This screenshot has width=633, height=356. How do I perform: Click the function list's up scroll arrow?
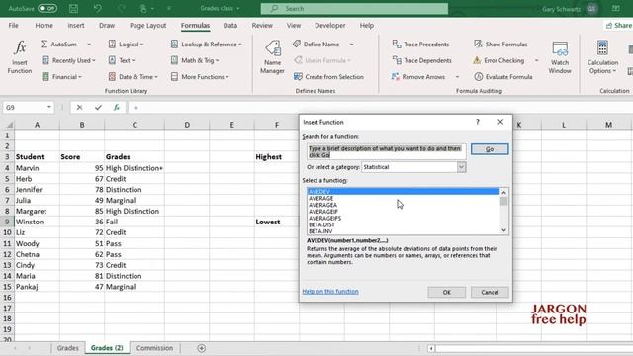[x=503, y=192]
